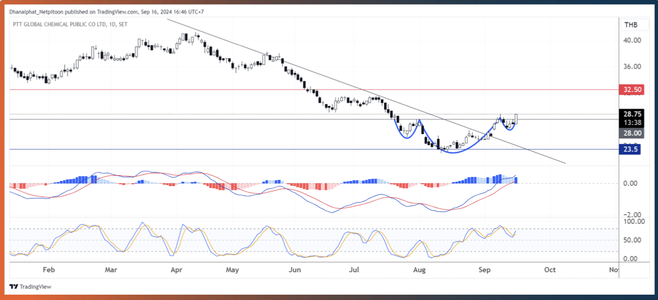Click the May label on the time axis
The height and width of the screenshot is (300, 658).
point(232,270)
